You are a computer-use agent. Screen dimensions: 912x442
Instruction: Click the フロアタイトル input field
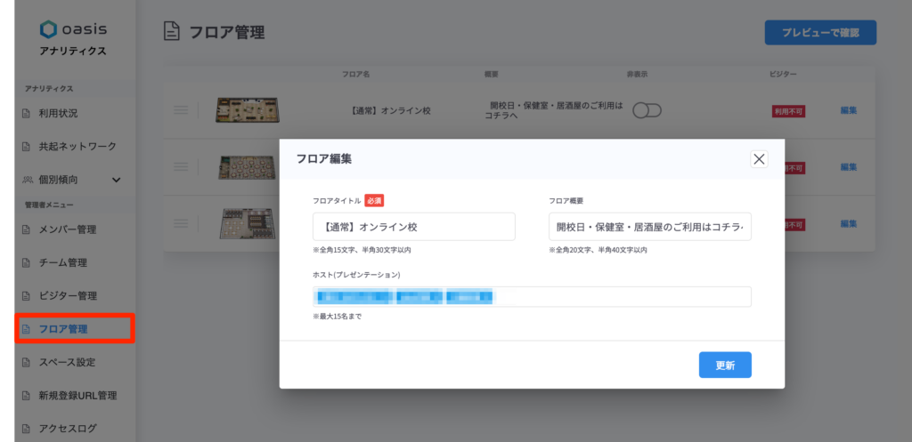413,226
